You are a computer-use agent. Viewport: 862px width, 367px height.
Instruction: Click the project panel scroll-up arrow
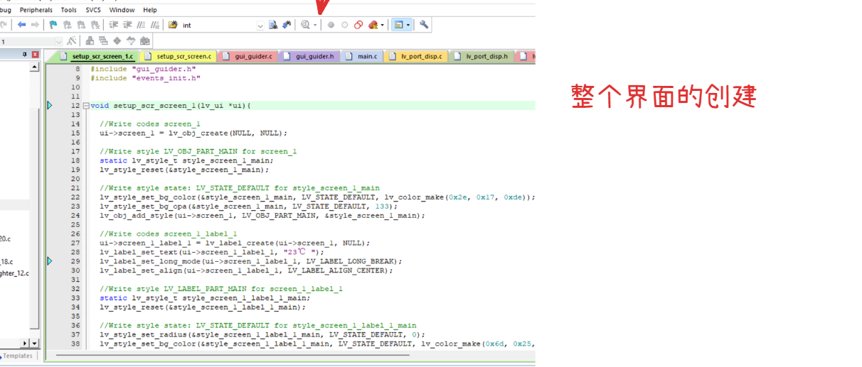point(34,67)
